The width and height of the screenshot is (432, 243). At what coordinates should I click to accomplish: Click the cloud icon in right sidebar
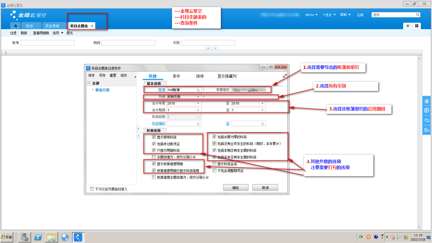tap(427, 120)
